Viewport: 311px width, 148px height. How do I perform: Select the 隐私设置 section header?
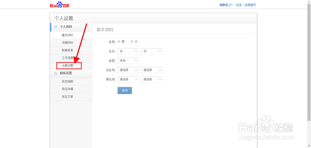tap(71, 73)
